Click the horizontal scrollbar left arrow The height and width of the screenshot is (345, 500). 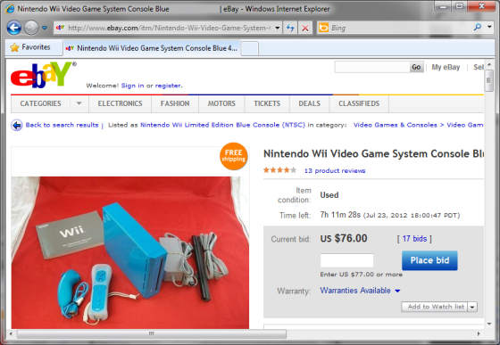coord(11,334)
